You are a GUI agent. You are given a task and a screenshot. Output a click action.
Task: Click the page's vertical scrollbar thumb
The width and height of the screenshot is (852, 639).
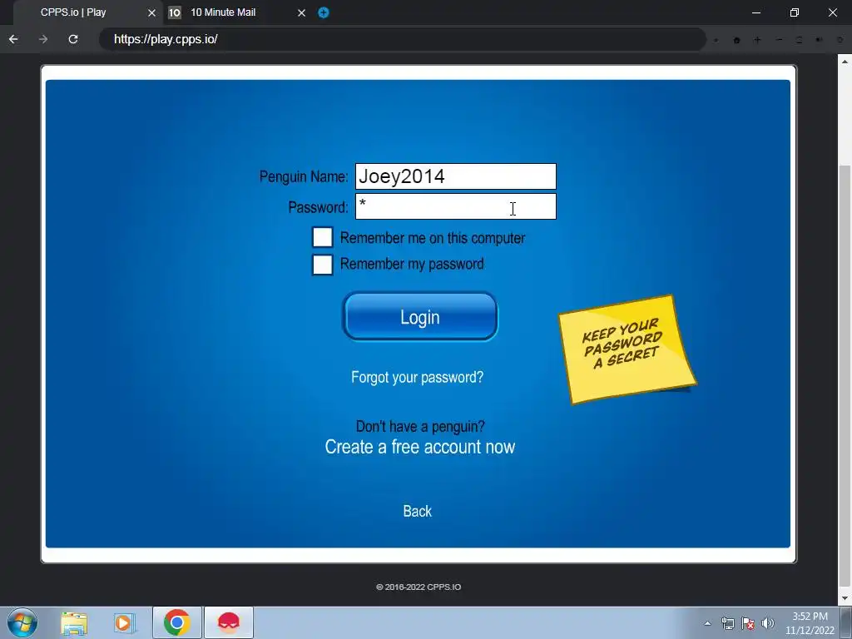tap(845, 378)
